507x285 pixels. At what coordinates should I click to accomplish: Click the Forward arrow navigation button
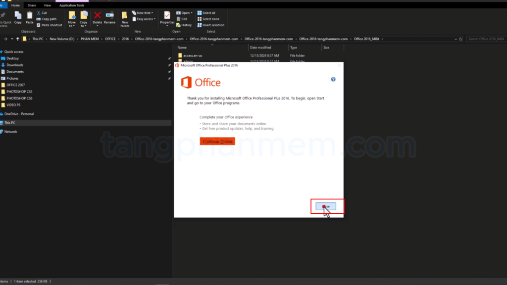click(5, 39)
